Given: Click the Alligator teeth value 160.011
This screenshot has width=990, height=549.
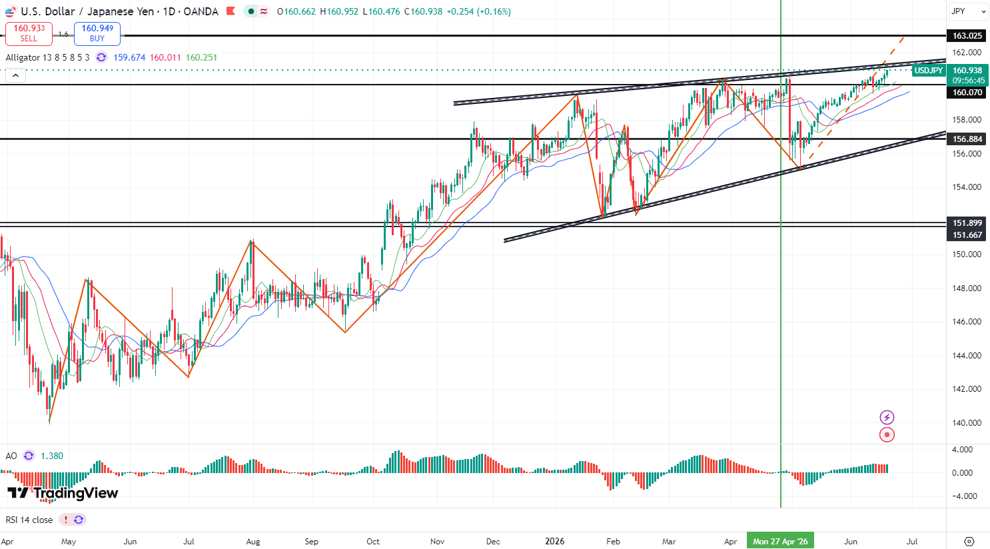Looking at the screenshot, I should coord(165,57).
